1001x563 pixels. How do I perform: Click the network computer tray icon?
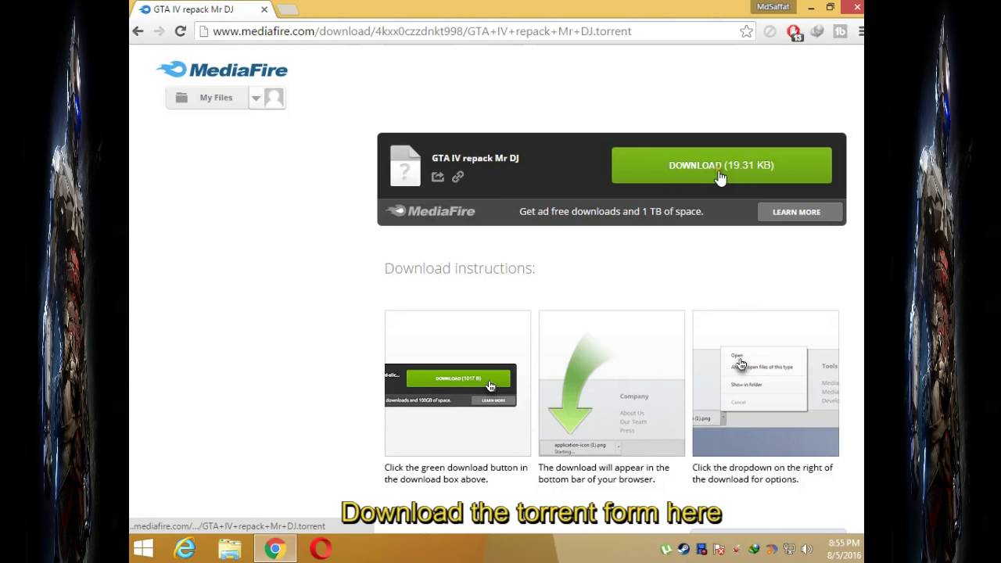(789, 549)
